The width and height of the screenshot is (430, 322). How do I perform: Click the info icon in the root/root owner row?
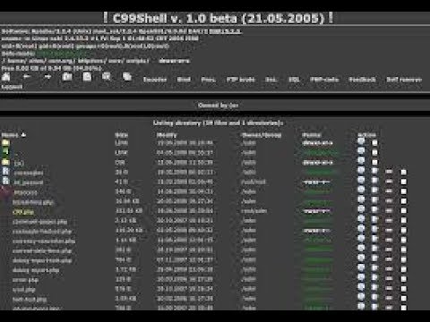point(361,181)
